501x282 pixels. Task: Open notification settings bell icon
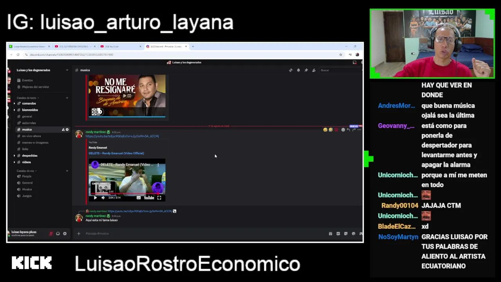coord(298,70)
